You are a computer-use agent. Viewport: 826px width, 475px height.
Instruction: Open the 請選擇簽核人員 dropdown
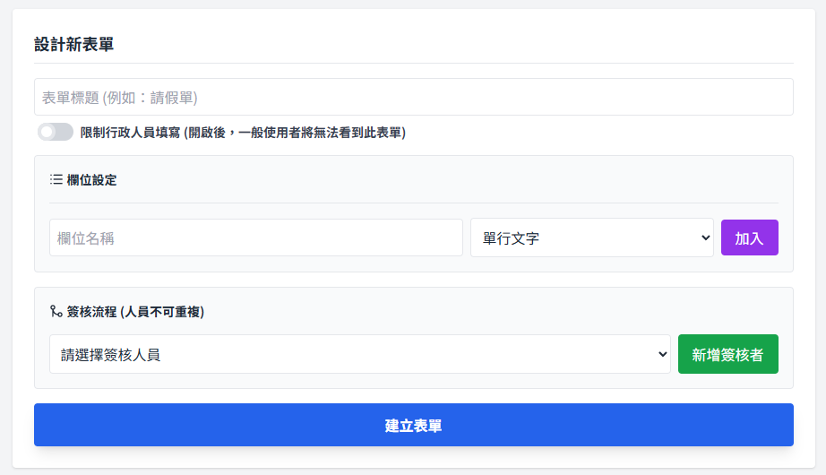tap(358, 354)
